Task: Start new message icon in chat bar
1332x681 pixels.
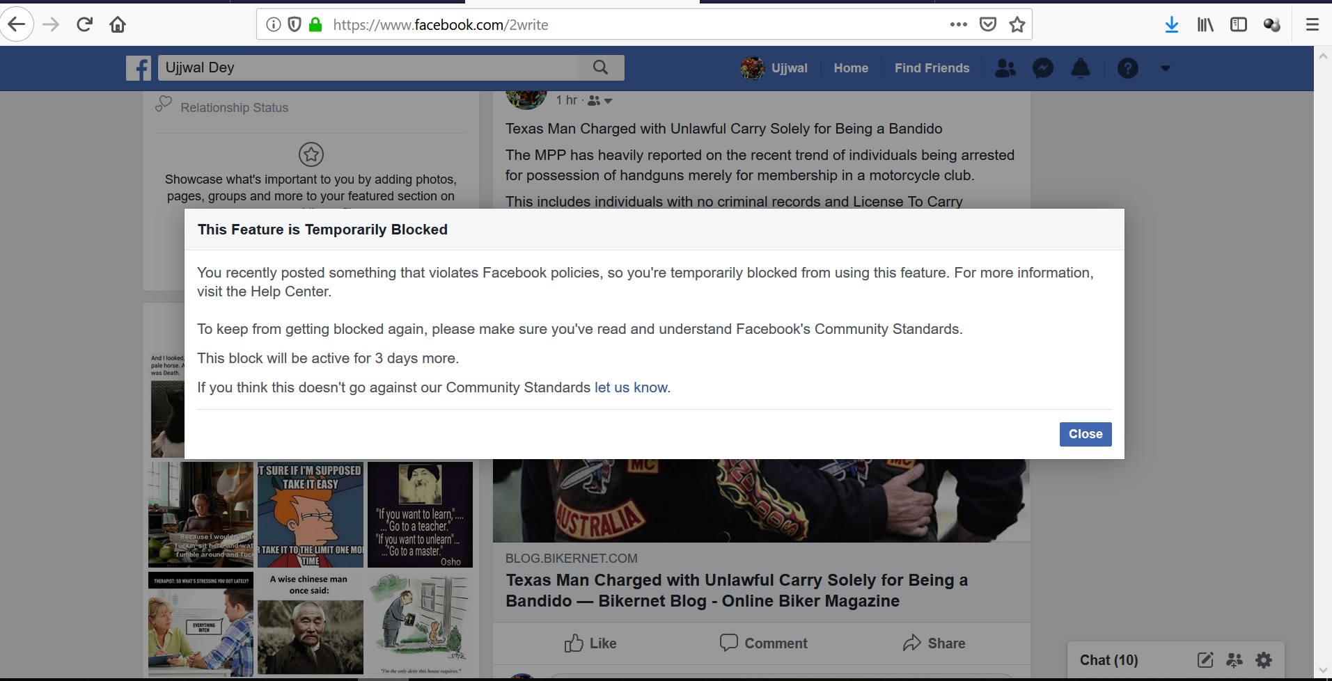Action: coord(1205,660)
